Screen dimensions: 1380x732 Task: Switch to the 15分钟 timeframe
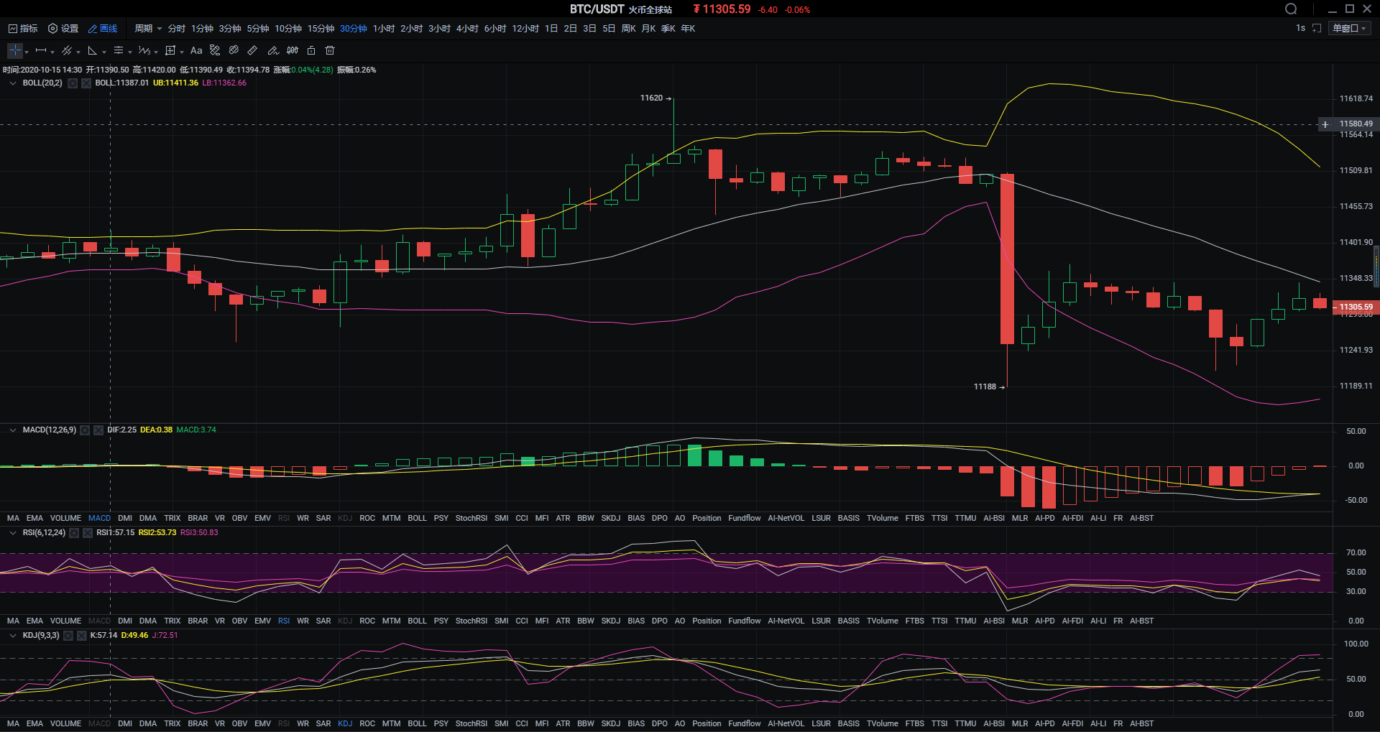coord(321,28)
